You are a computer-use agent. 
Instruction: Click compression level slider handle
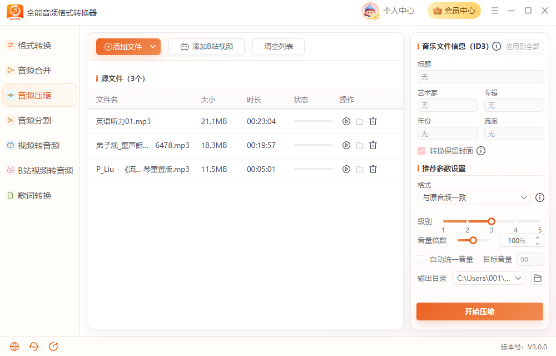[x=491, y=221]
